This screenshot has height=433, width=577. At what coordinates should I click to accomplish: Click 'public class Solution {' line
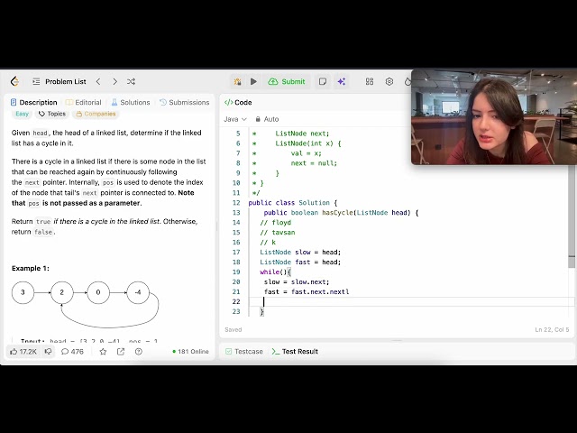point(293,202)
